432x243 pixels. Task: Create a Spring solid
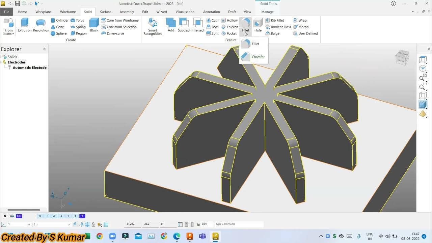click(78, 27)
